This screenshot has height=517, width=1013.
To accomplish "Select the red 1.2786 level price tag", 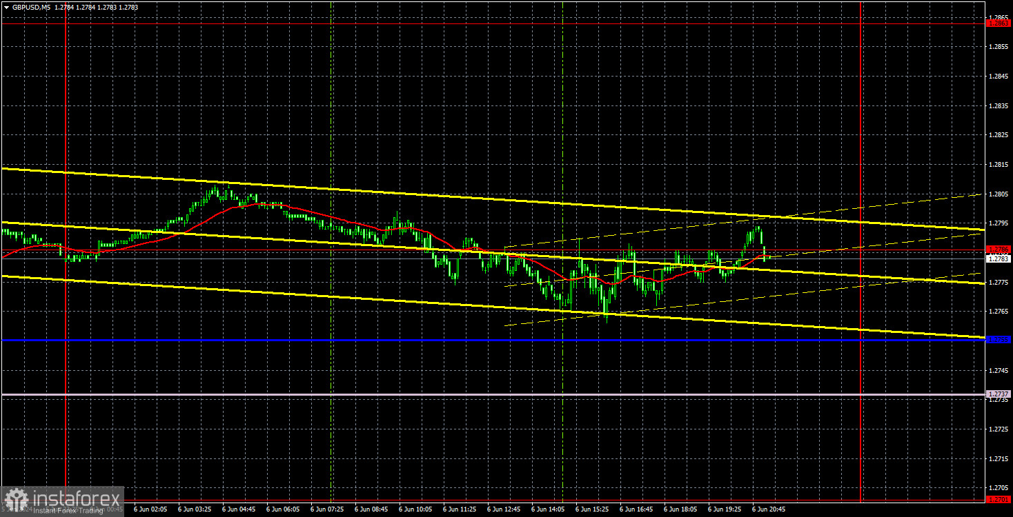I will pos(999,250).
